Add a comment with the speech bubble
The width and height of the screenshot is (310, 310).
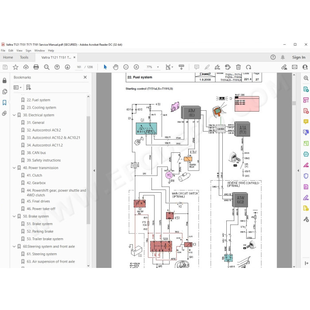[x=197, y=67]
